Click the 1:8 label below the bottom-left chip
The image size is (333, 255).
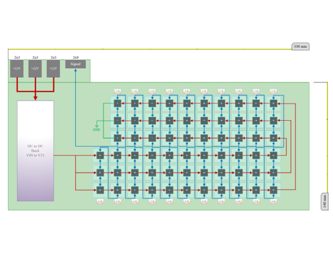click(x=100, y=201)
